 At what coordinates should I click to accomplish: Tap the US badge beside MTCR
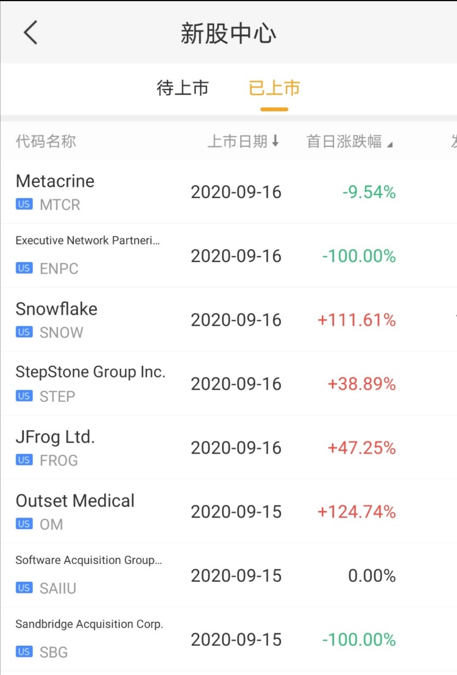click(24, 205)
